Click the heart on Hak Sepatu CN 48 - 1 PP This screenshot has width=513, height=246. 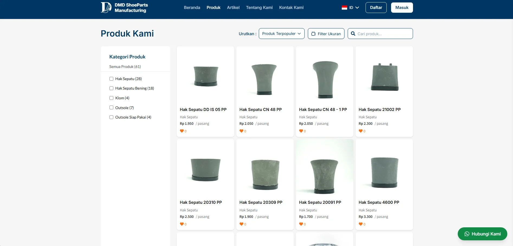coord(301,131)
